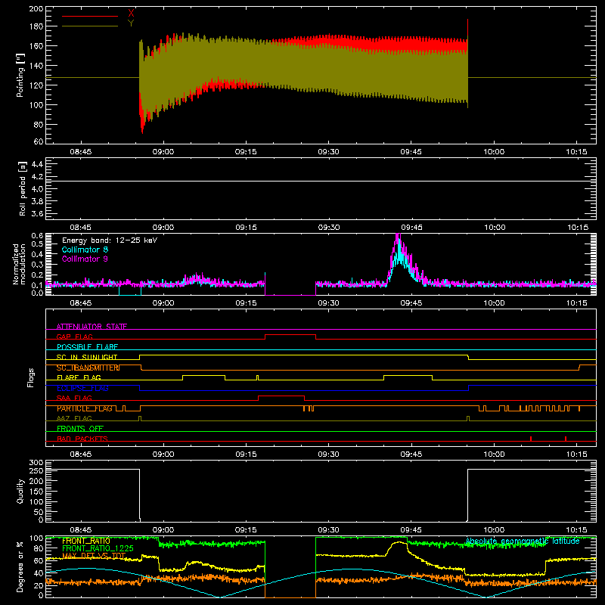Select 'Energy band: 12-25 keV' annotation
The image size is (605, 605).
coord(110,240)
